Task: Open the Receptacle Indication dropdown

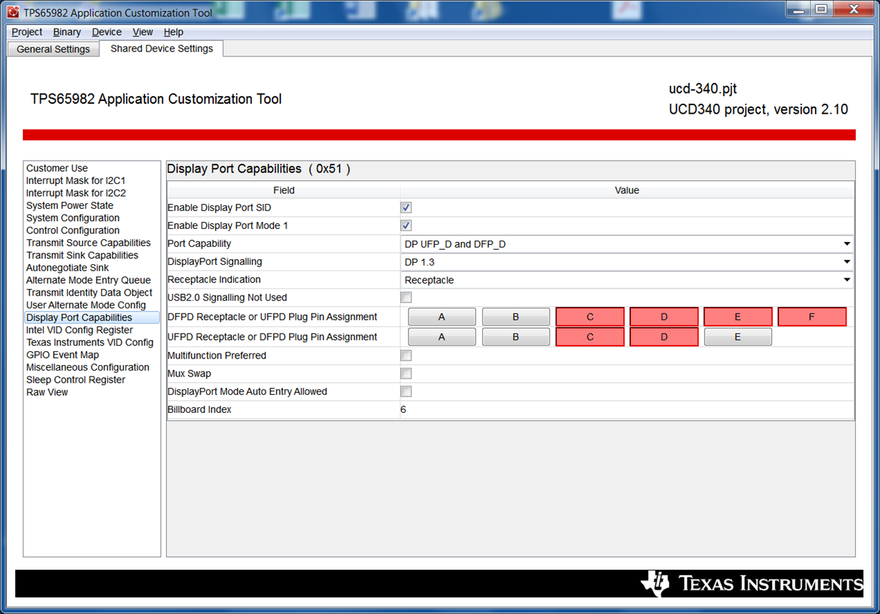Action: 627,280
